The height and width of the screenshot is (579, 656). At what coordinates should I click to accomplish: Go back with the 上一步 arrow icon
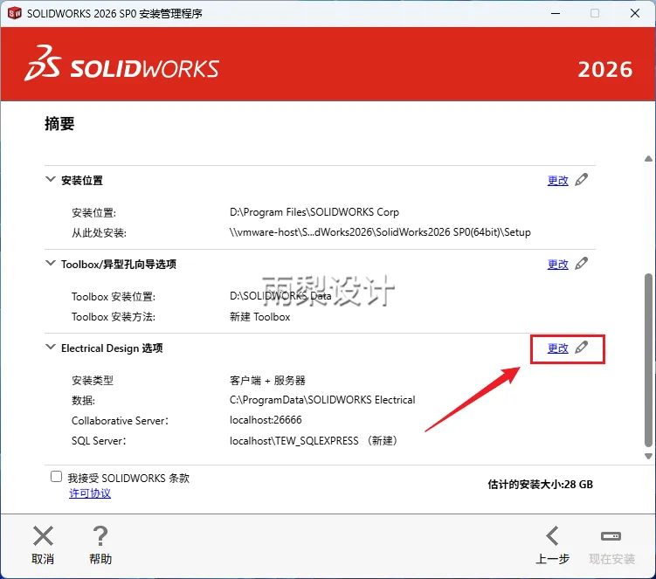(553, 536)
